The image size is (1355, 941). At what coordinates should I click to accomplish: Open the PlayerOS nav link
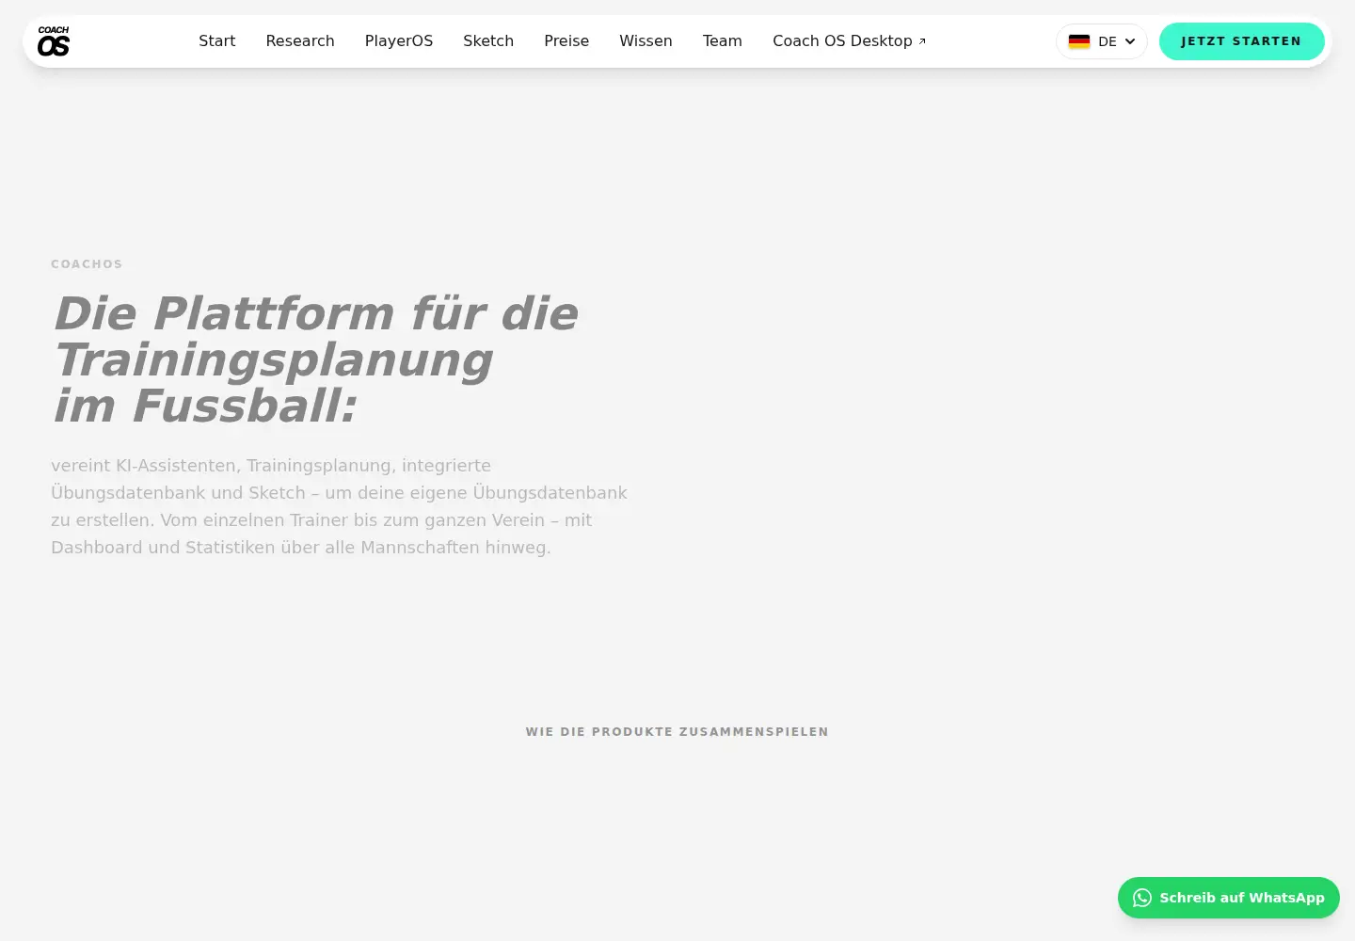pyautogui.click(x=399, y=41)
